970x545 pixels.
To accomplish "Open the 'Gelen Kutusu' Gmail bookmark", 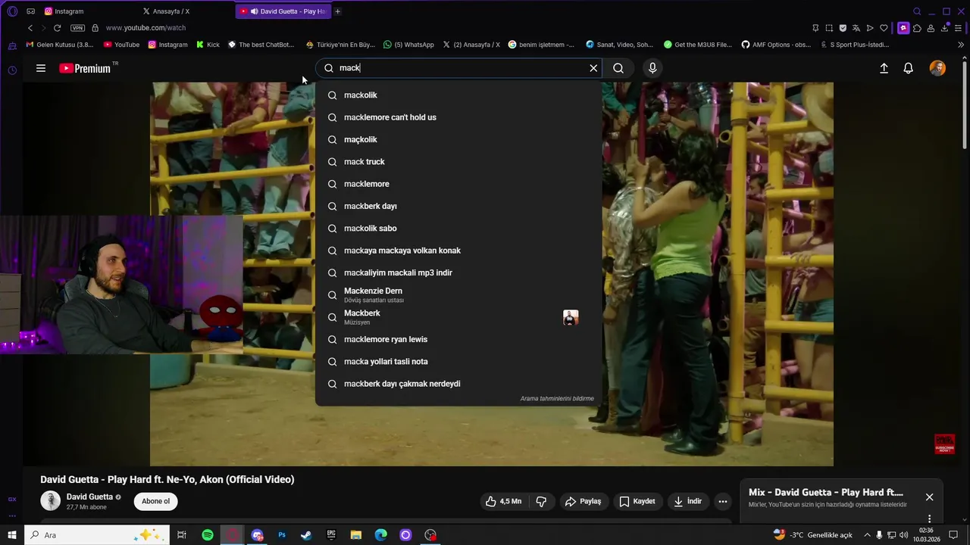I will [x=60, y=45].
